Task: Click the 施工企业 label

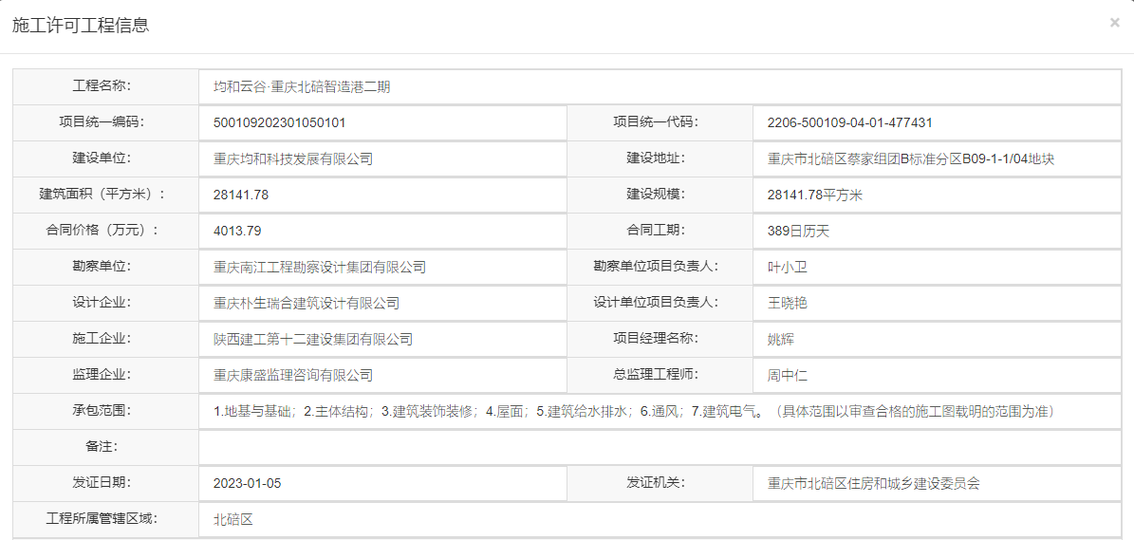Action: (x=101, y=339)
